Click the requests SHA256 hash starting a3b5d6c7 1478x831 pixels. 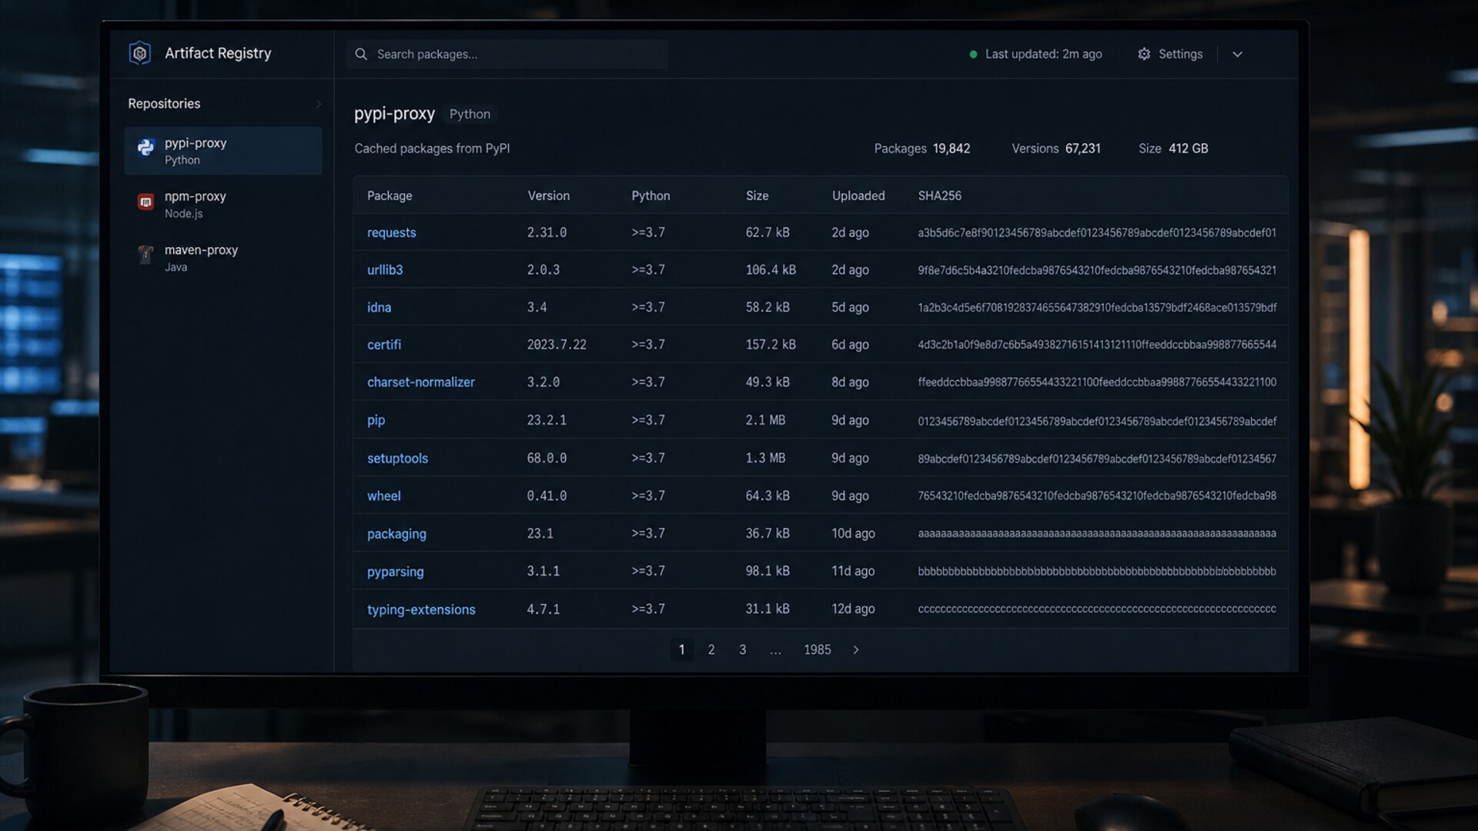[x=1097, y=232]
